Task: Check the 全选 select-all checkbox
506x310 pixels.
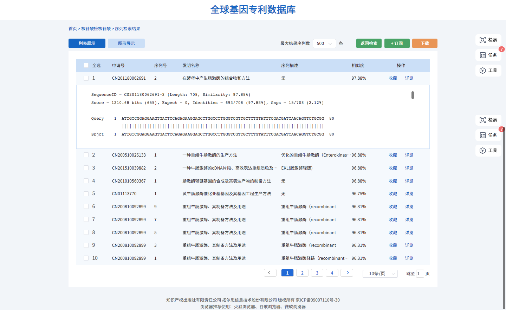Action: pos(86,66)
